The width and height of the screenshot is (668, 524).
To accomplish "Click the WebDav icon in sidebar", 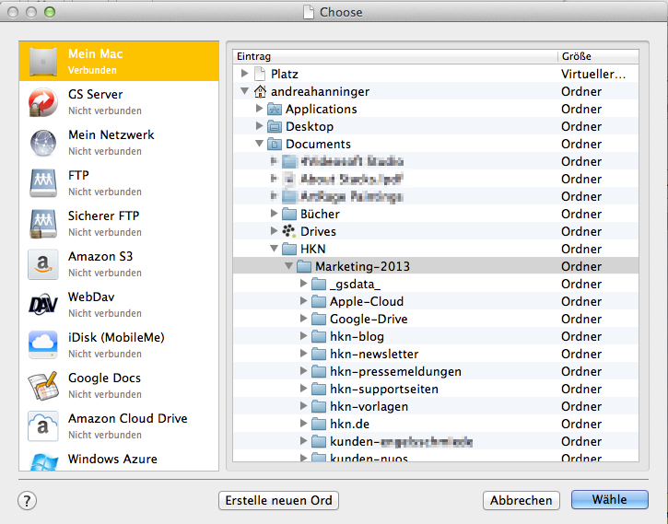I will point(43,304).
